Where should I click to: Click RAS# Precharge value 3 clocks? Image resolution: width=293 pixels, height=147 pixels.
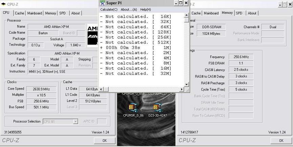tap(241, 83)
